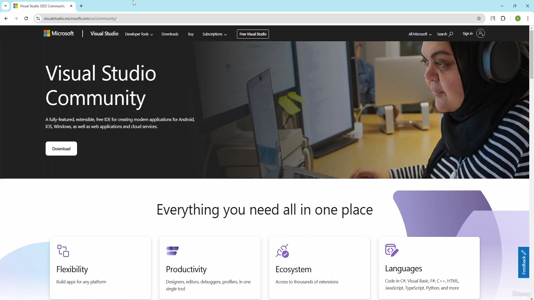View site information icon in address bar
Viewport: 534px width, 300px height.
pyautogui.click(x=38, y=18)
